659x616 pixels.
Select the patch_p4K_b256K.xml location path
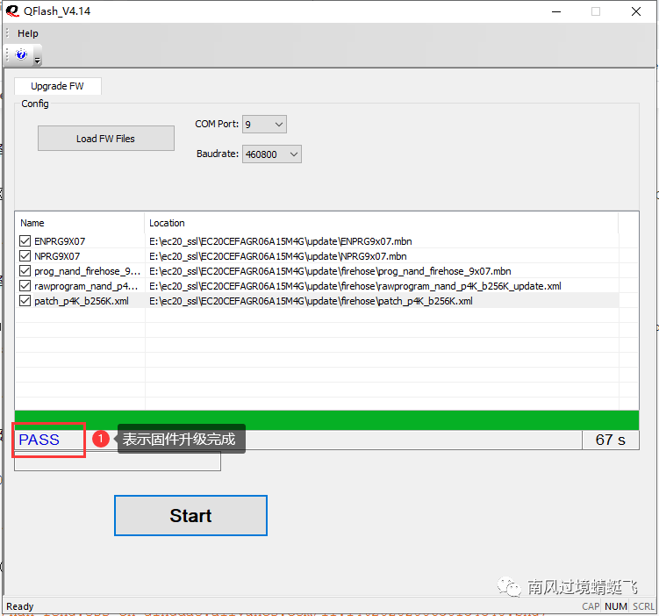click(x=311, y=301)
